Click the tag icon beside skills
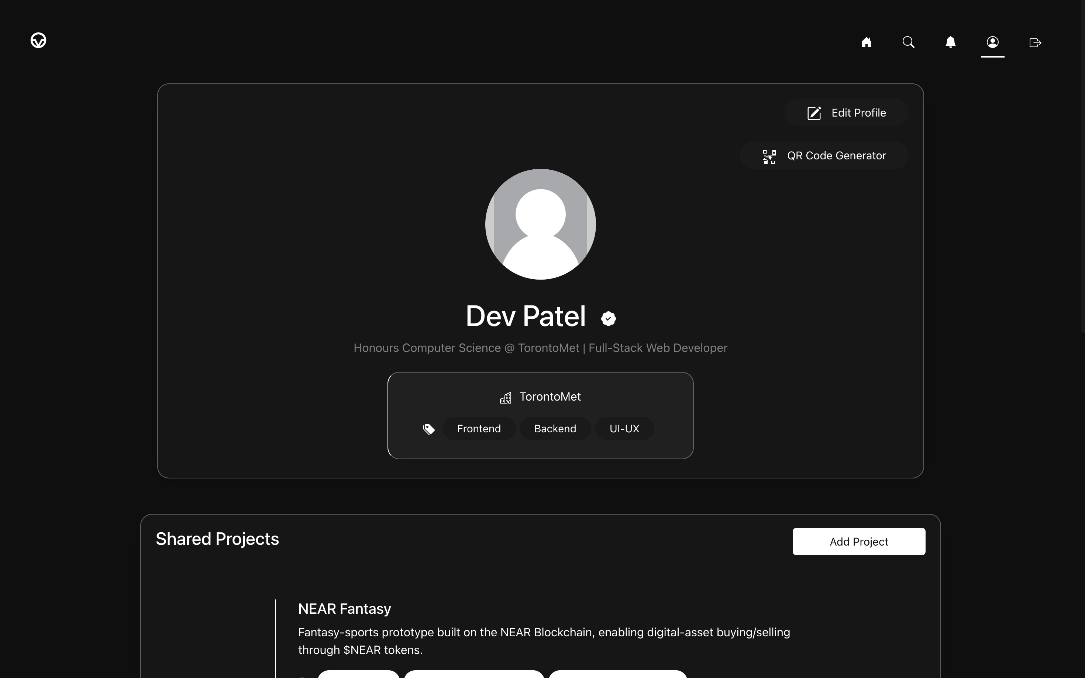 pyautogui.click(x=429, y=429)
